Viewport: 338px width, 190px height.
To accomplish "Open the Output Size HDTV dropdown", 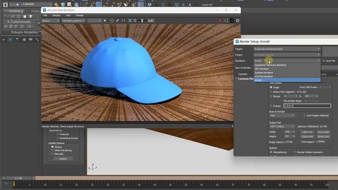I will pos(281,127).
